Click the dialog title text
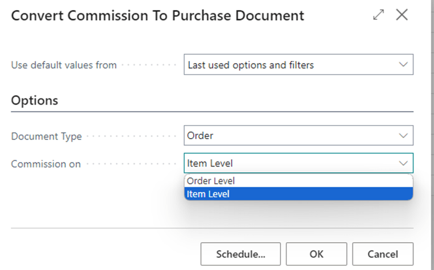Viewport: 434px width, 270px height. (157, 16)
